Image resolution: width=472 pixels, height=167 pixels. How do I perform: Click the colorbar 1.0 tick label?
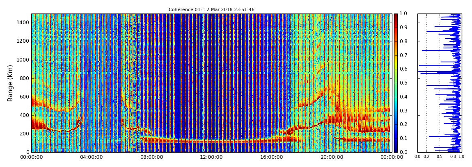click(403, 14)
